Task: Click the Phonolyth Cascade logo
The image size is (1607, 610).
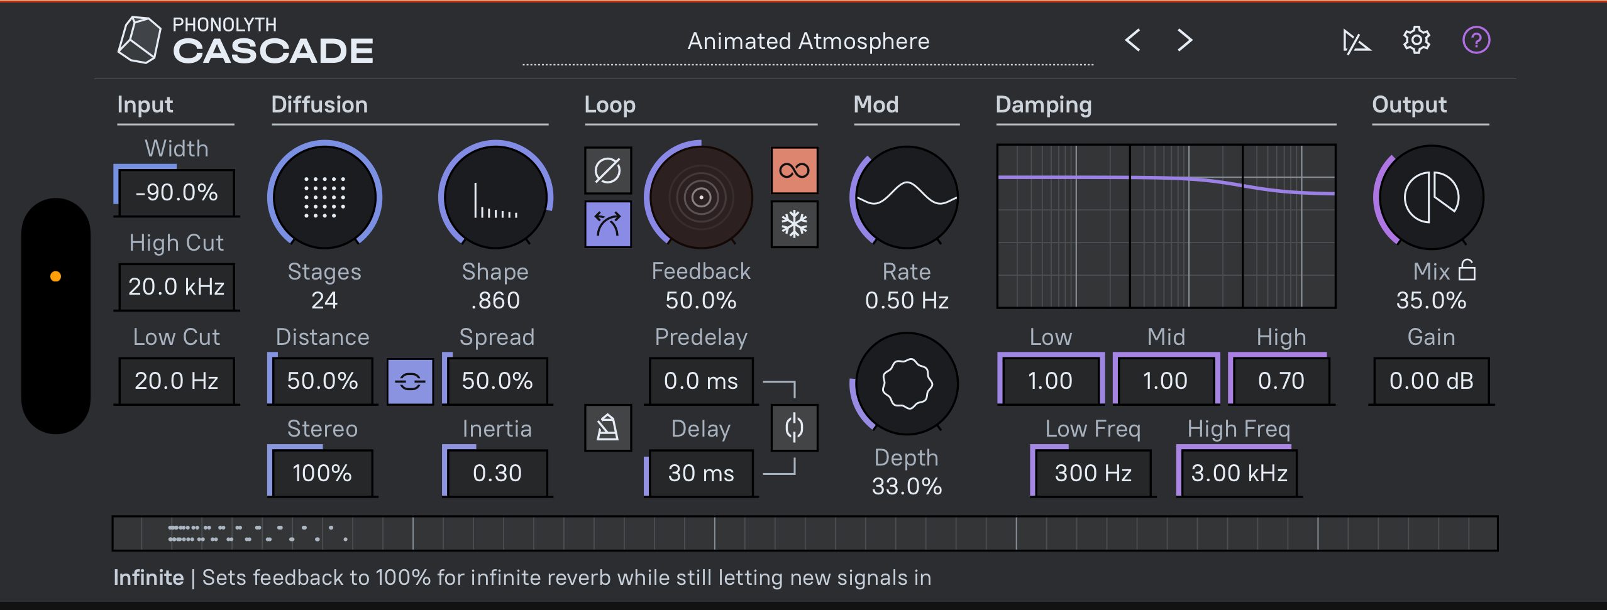Action: tap(245, 41)
